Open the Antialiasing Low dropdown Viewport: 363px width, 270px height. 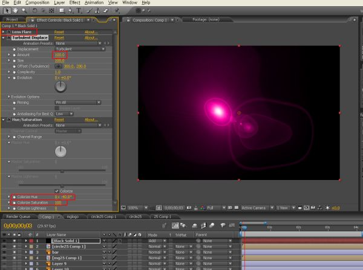point(64,114)
